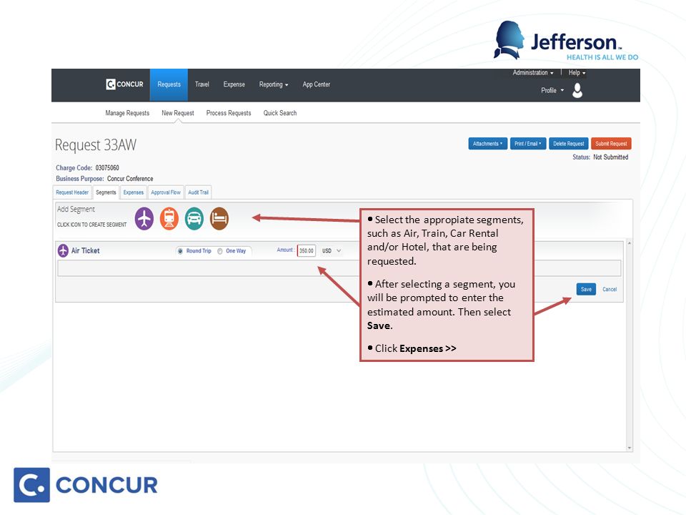
Task: Click the empty field below Air Ticket
Action: [339, 268]
